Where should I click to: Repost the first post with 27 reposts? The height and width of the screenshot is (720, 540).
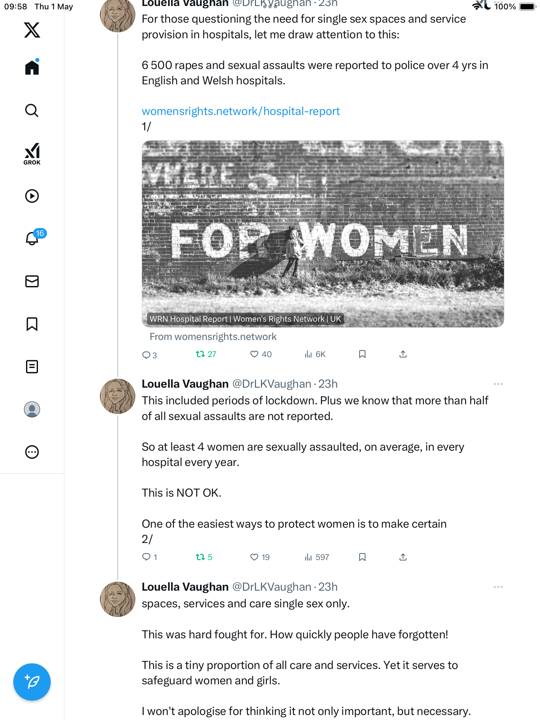206,354
